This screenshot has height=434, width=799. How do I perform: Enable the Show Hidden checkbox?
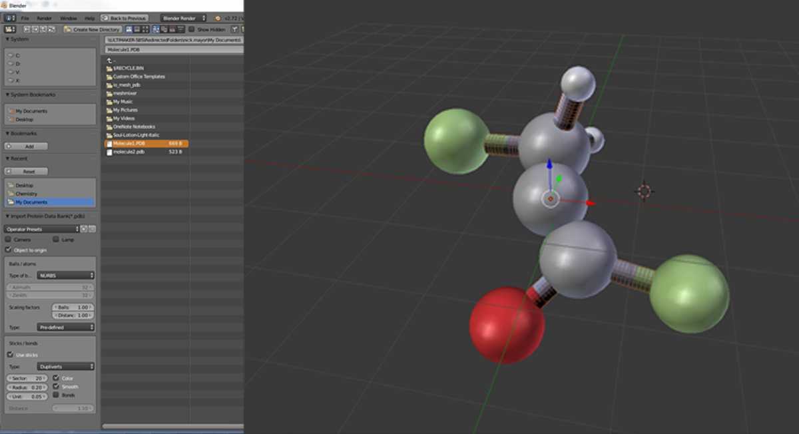[192, 29]
